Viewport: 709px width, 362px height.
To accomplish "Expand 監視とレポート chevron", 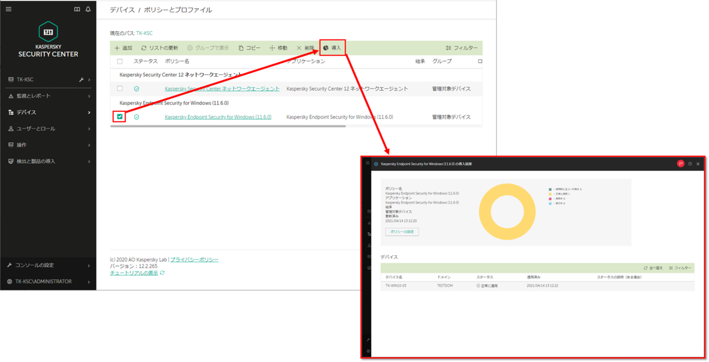I will [89, 96].
